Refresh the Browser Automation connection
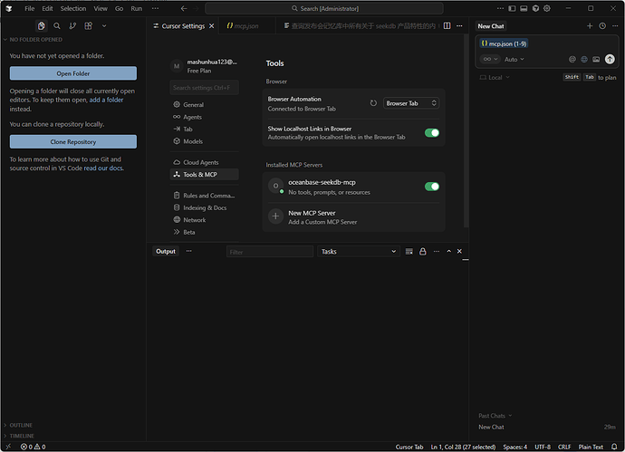This screenshot has height=452, width=625. [x=373, y=103]
